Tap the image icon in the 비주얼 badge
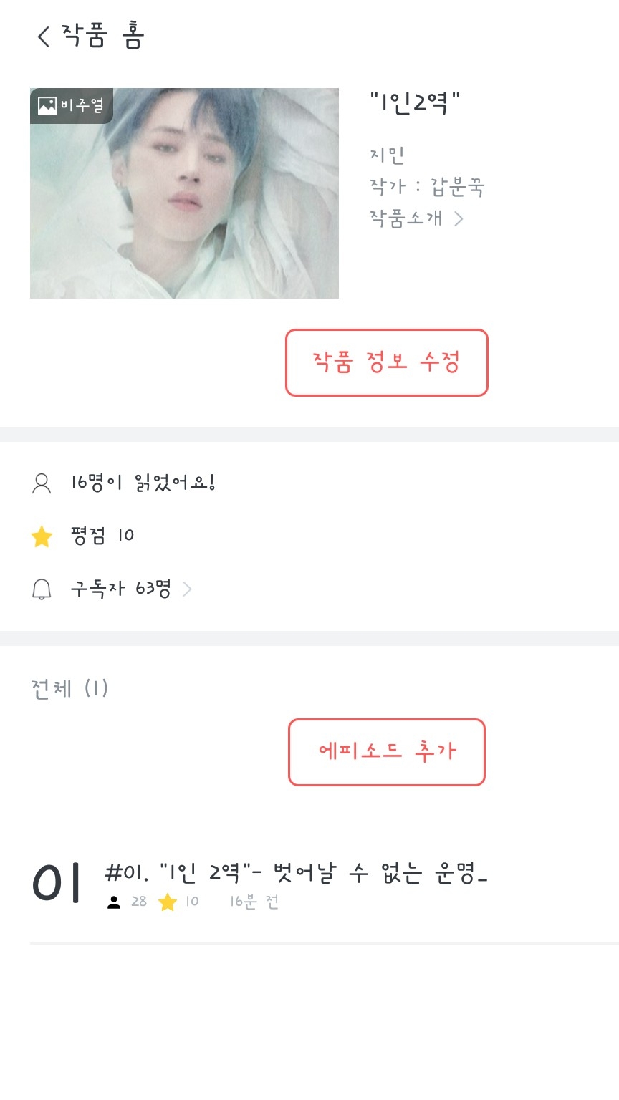Viewport: 619px width, 1100px height. click(x=47, y=106)
